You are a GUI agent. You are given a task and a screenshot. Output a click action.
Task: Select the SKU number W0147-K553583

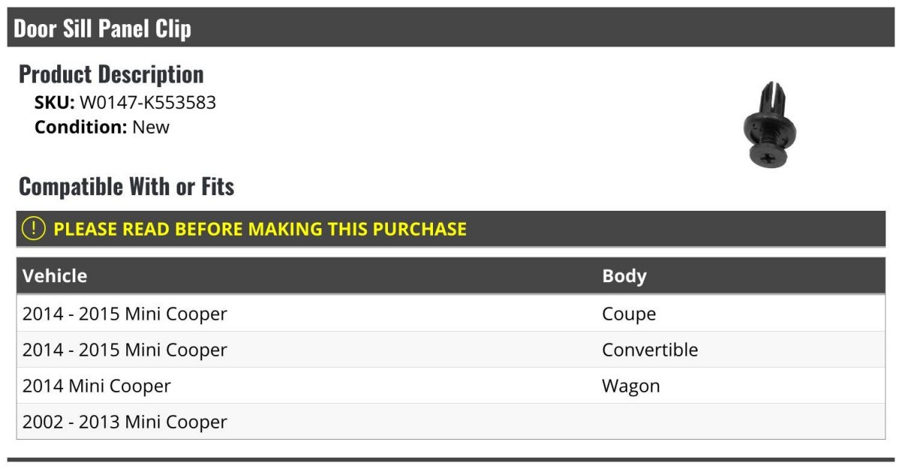pyautogui.click(x=148, y=103)
